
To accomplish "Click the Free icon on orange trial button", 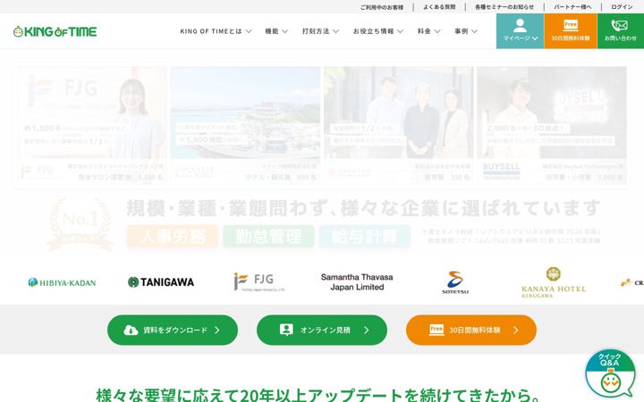I will [436, 330].
